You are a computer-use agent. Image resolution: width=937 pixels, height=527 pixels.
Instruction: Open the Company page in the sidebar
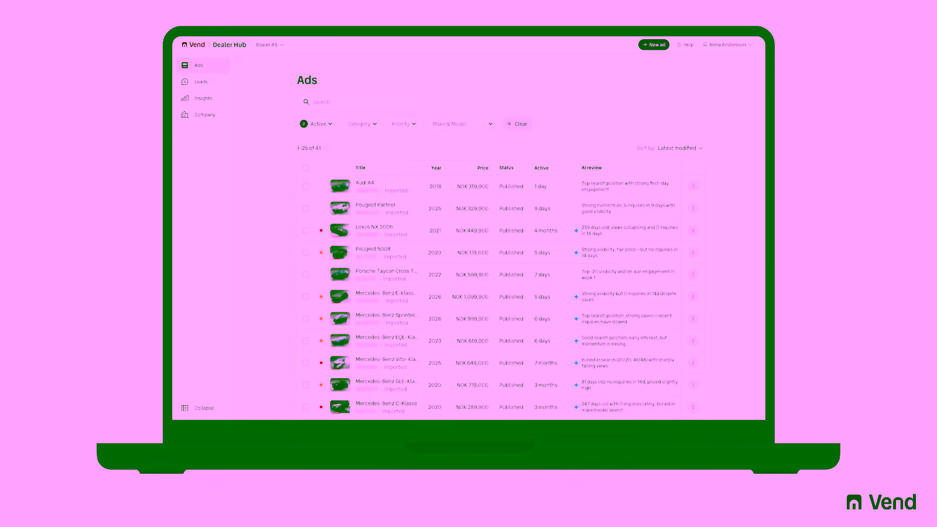coord(204,115)
